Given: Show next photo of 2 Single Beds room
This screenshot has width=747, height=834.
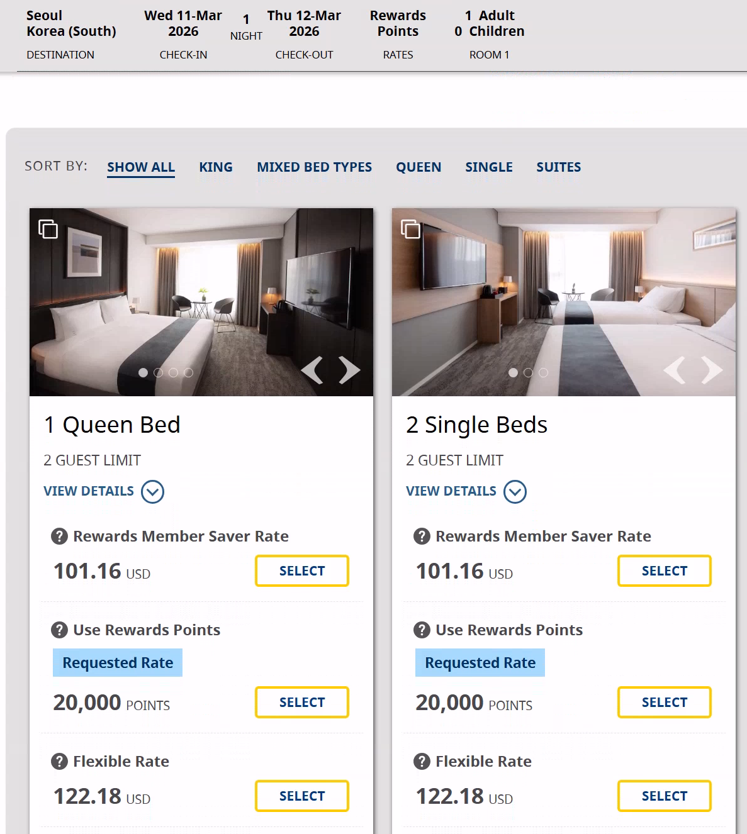Looking at the screenshot, I should [712, 370].
